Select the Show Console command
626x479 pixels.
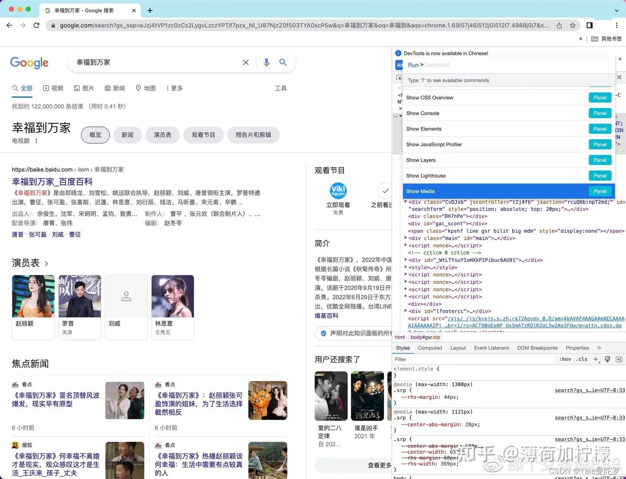509,113
